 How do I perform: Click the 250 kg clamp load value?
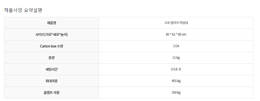point(176,93)
